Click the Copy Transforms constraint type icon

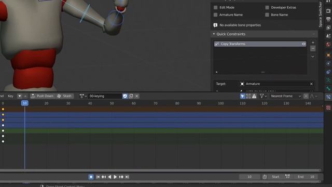(x=217, y=44)
